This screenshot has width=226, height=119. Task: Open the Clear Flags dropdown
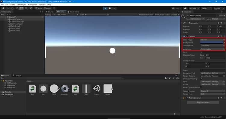[212, 40]
